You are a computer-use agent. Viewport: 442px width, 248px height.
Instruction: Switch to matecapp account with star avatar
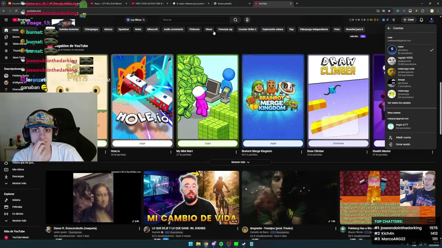coord(411,94)
